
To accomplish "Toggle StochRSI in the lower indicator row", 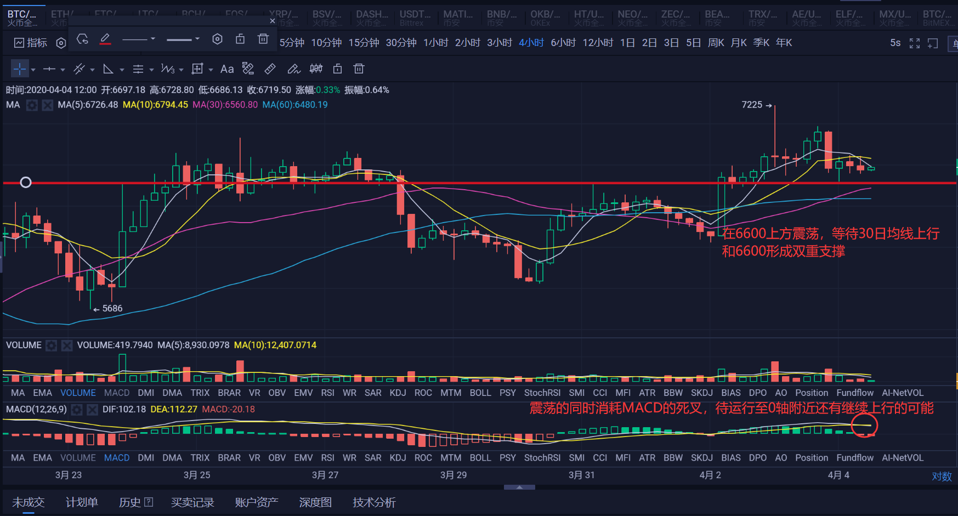I will (x=542, y=458).
